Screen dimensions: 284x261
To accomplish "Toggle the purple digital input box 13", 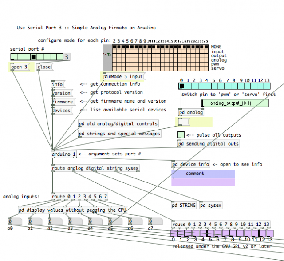I will coord(270,233).
